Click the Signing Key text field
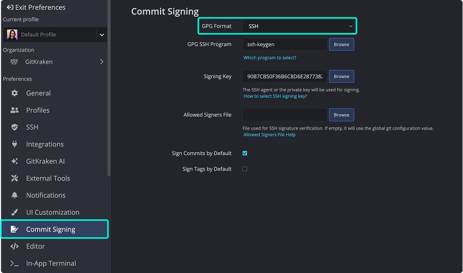The width and height of the screenshot is (463, 273). (x=285, y=76)
